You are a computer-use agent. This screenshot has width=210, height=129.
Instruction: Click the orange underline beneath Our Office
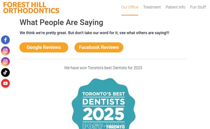tap(130, 15)
